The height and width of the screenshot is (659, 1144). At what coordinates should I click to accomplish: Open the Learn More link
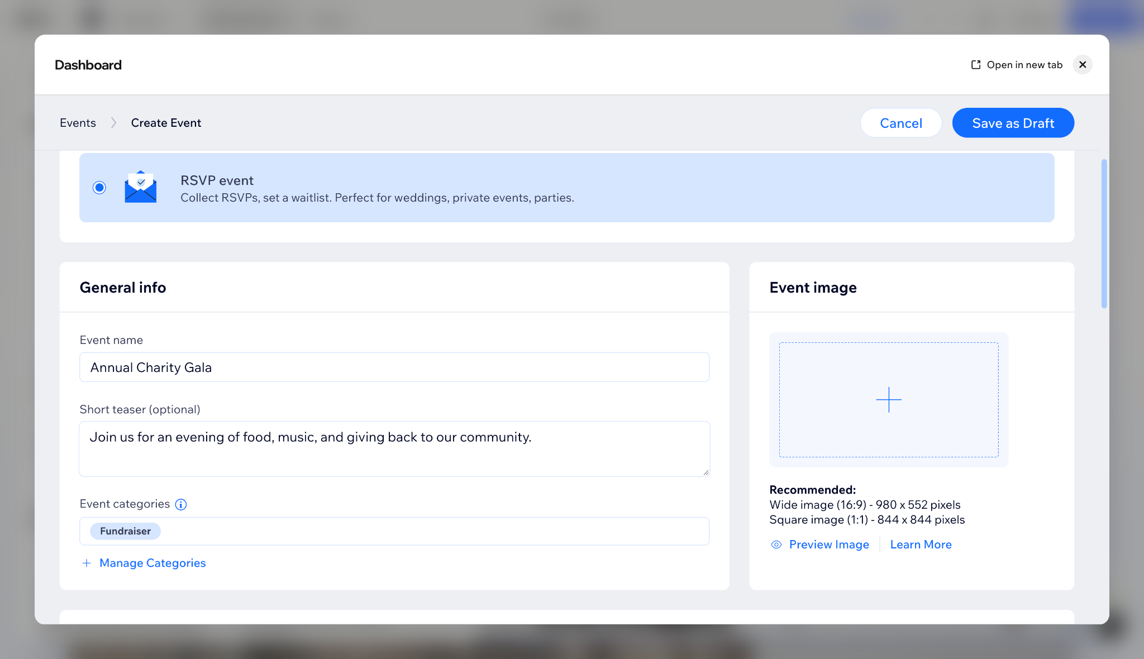click(x=921, y=545)
